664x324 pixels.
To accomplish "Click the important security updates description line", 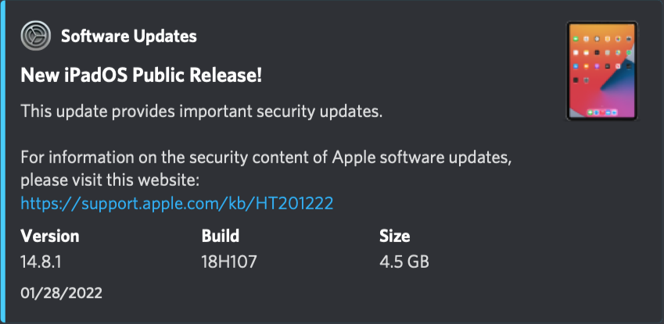I will [202, 112].
